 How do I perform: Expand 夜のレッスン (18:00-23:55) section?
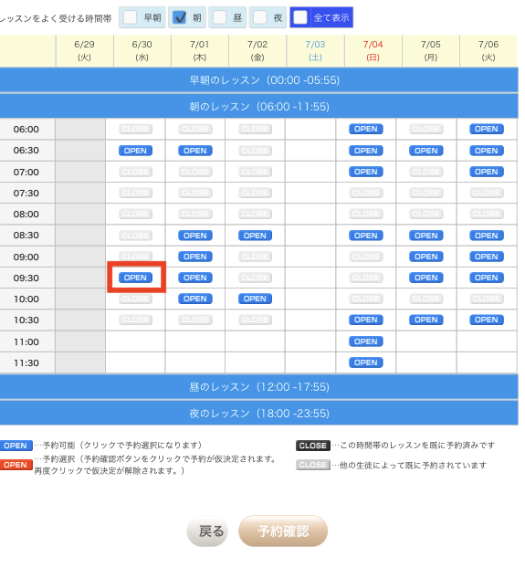click(x=259, y=414)
